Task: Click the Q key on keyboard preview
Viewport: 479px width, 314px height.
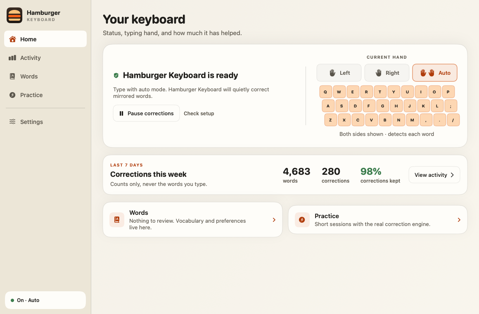Action: (x=325, y=92)
